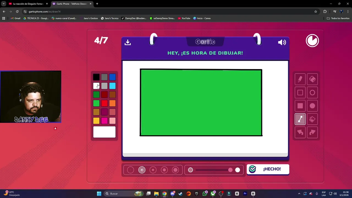
Task: Select the Eraser tool
Action: pyautogui.click(x=312, y=79)
